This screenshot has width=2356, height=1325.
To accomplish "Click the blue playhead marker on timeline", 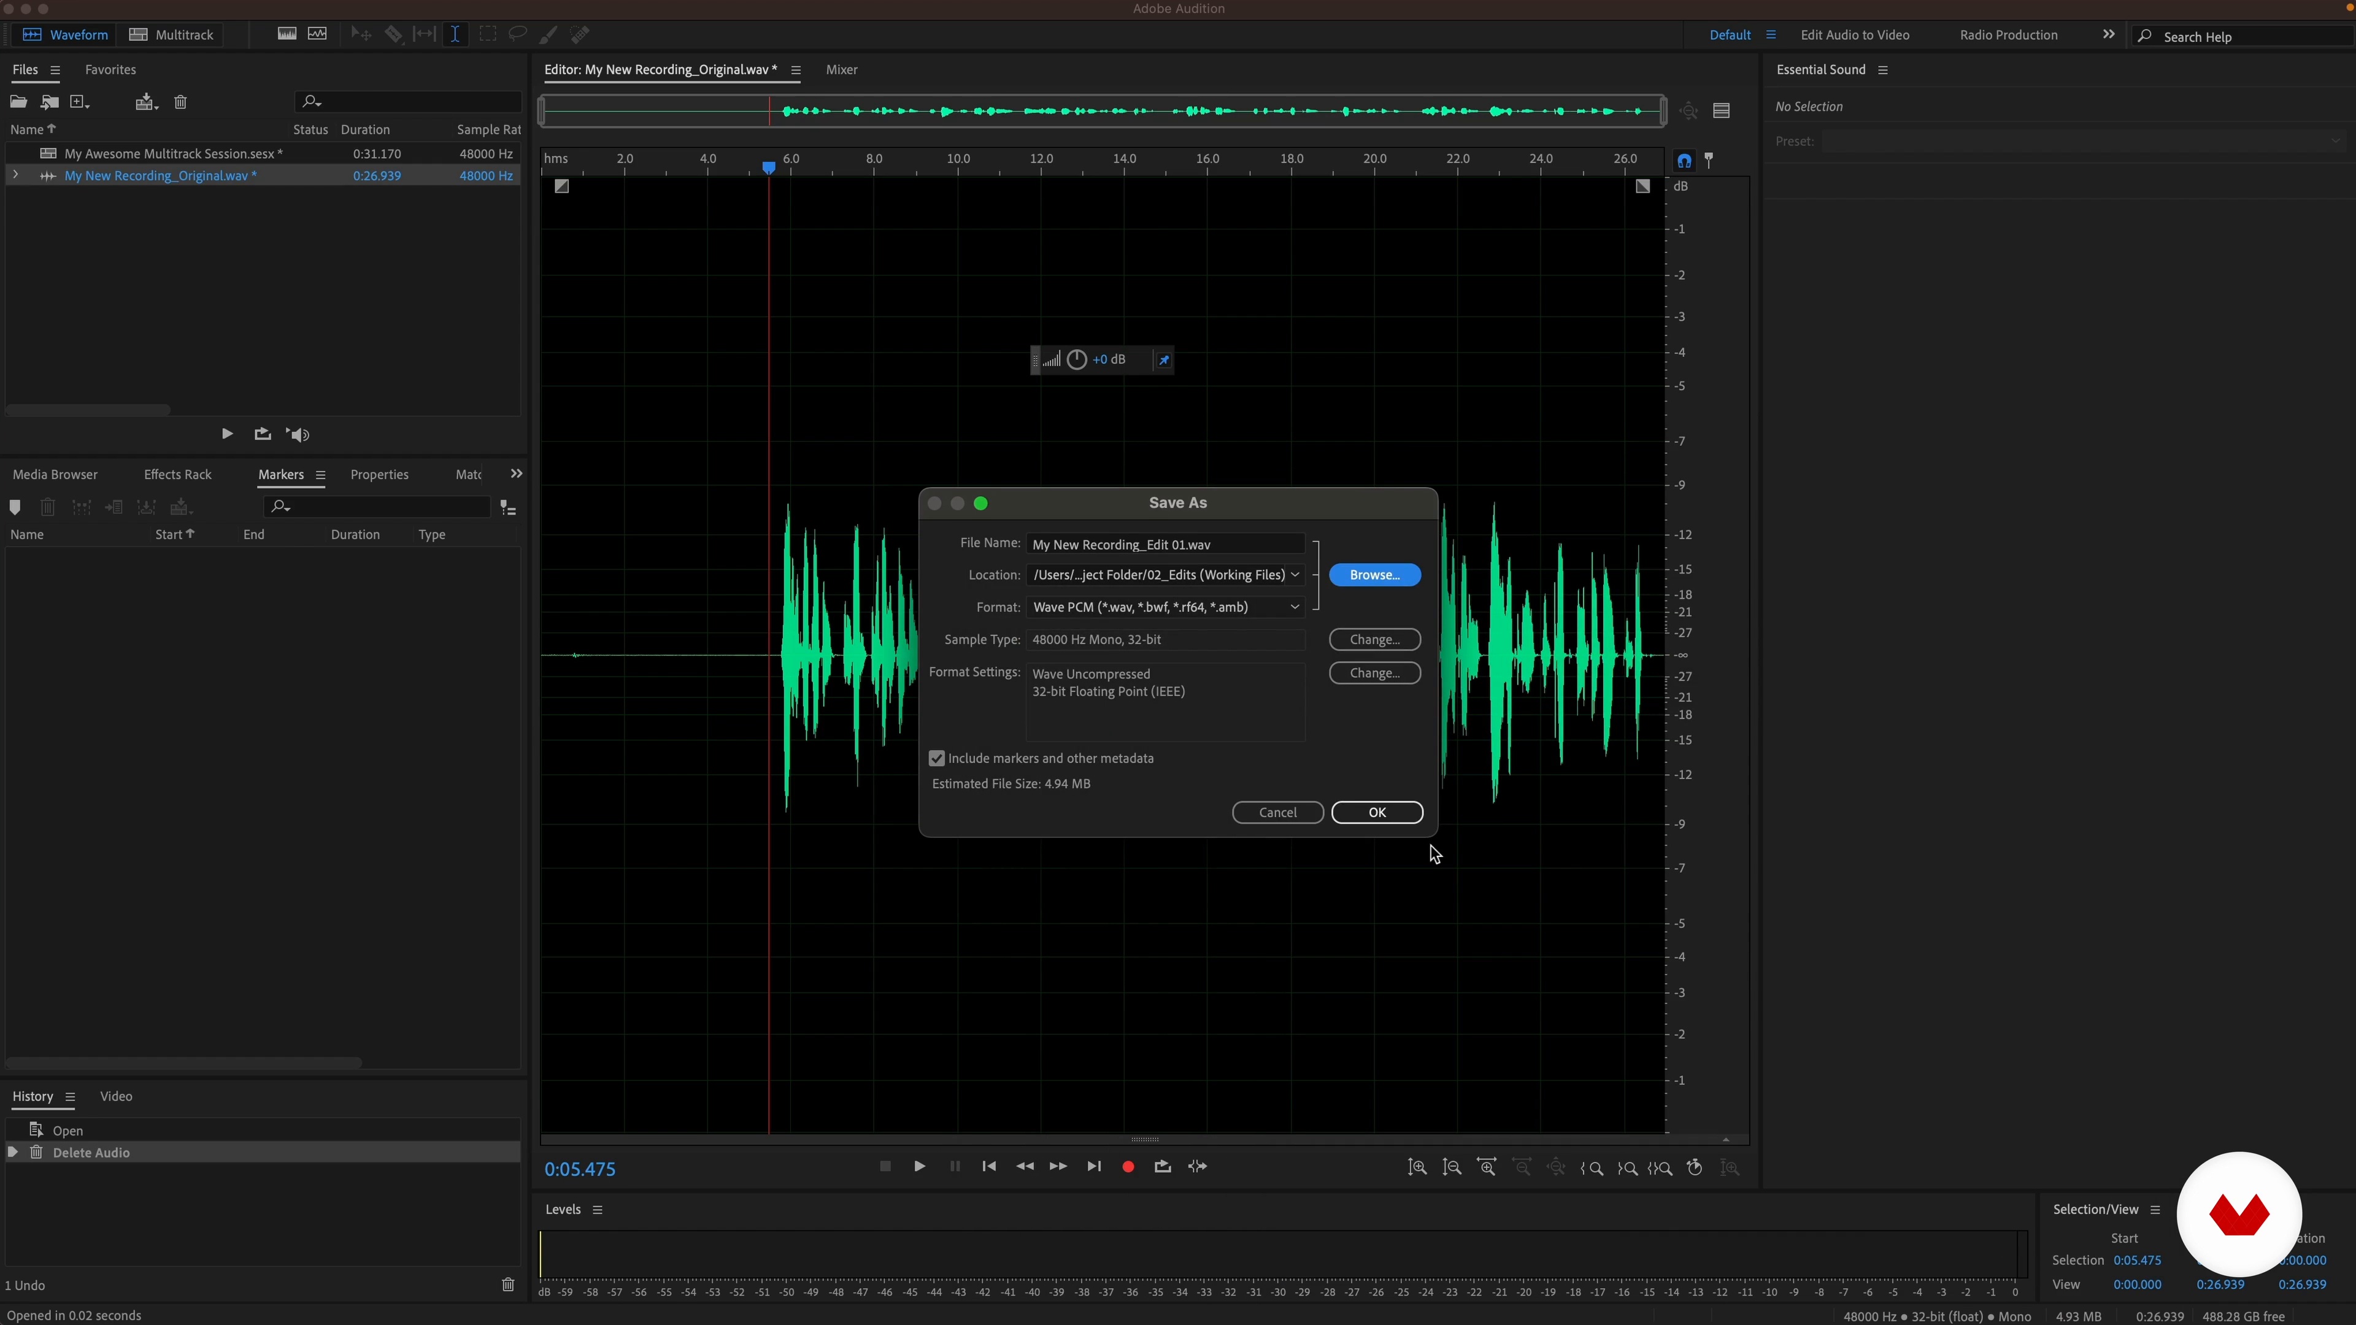I will 769,167.
